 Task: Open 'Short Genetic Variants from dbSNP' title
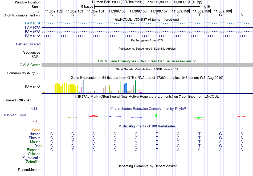point(147,69)
